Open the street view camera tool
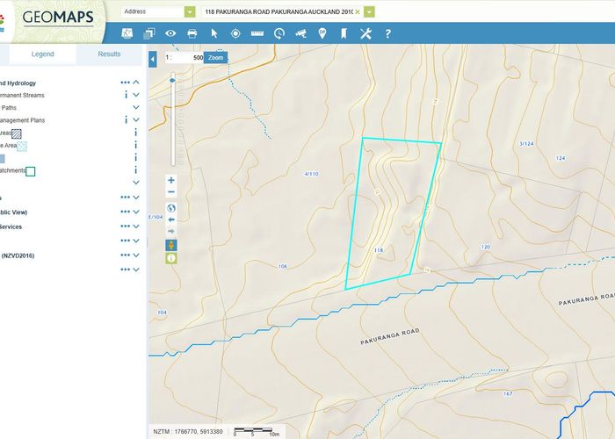 300,33
